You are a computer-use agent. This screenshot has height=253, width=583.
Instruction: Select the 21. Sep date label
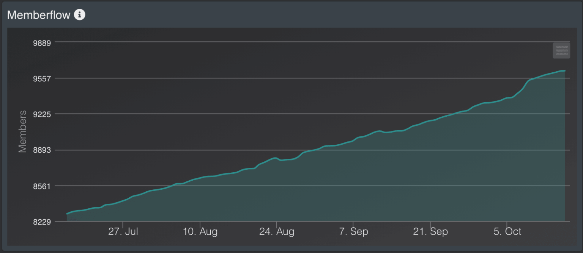click(x=430, y=231)
